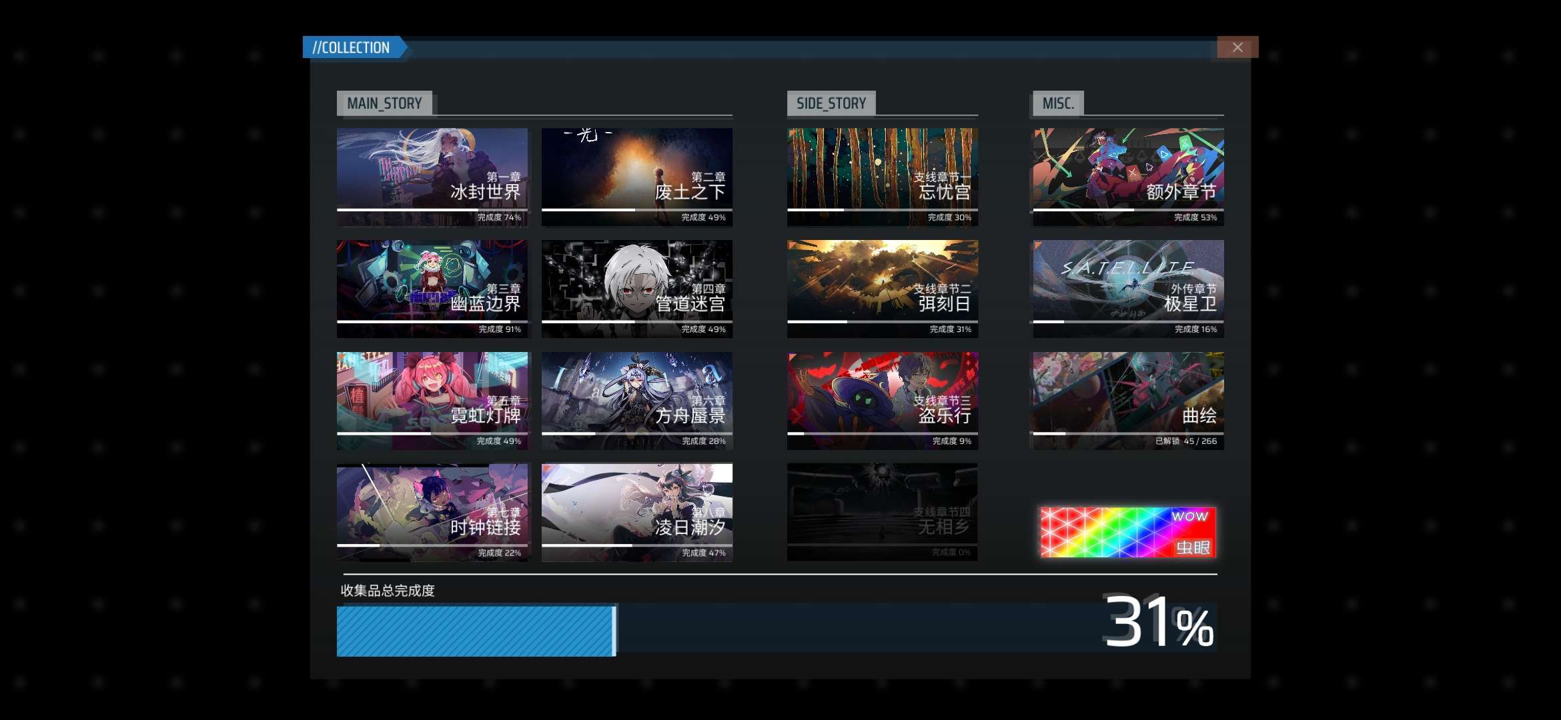Viewport: 1561px width, 720px height.
Task: Click the total collection progress bar
Action: [x=776, y=630]
